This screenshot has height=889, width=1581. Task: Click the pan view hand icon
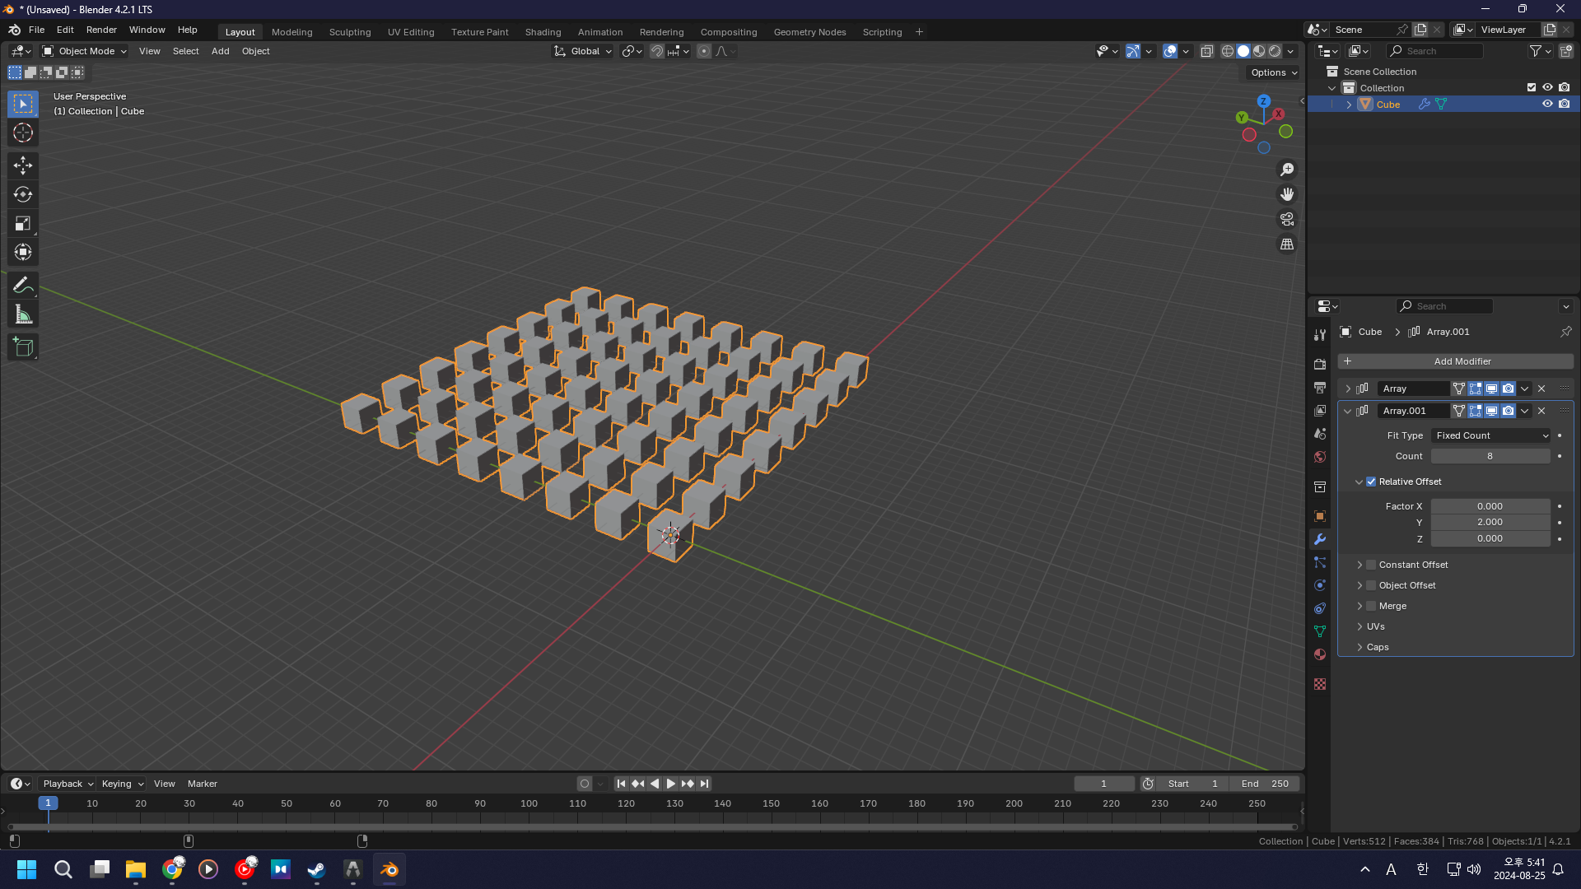1287,194
